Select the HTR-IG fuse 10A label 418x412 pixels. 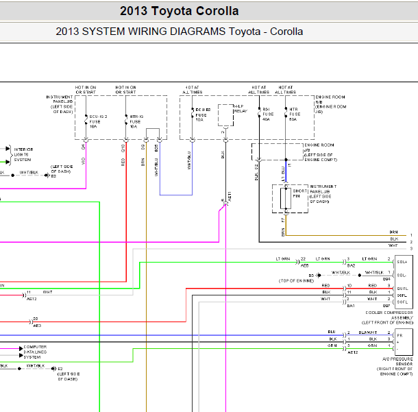coord(136,121)
